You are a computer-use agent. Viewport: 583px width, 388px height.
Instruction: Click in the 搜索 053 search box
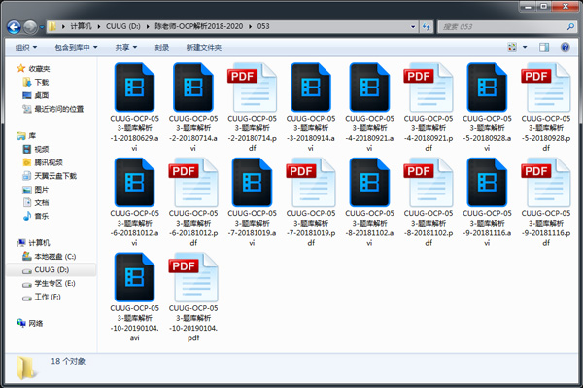point(503,27)
